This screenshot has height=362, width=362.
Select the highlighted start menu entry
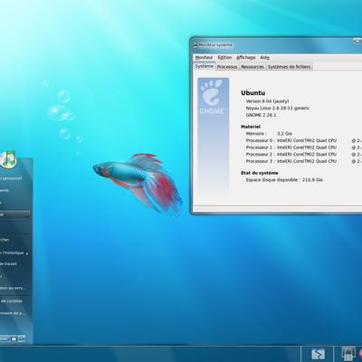click(x=15, y=214)
